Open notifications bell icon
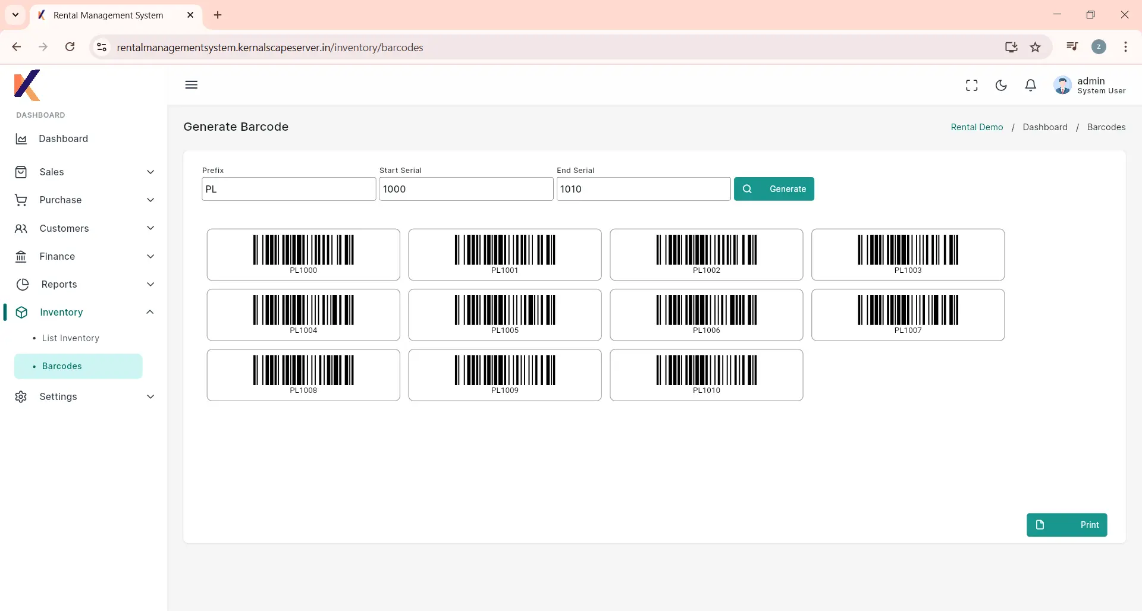This screenshot has width=1142, height=611. pyautogui.click(x=1031, y=86)
